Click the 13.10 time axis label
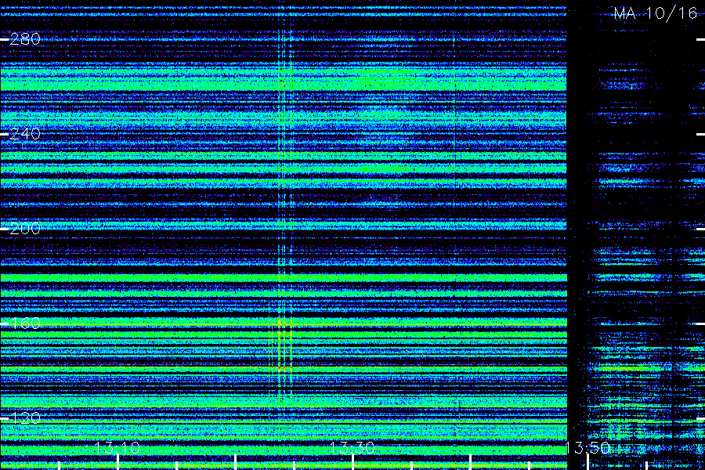Image resolution: width=705 pixels, height=470 pixels. (x=117, y=447)
